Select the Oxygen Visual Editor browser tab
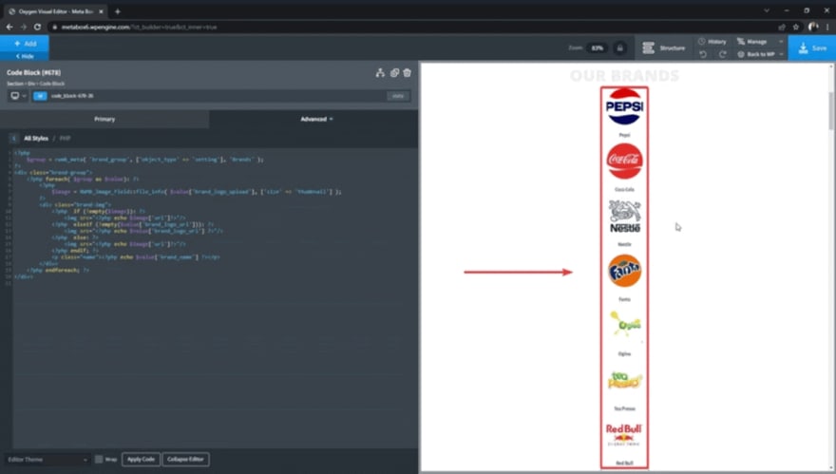The image size is (836, 474). [53, 11]
